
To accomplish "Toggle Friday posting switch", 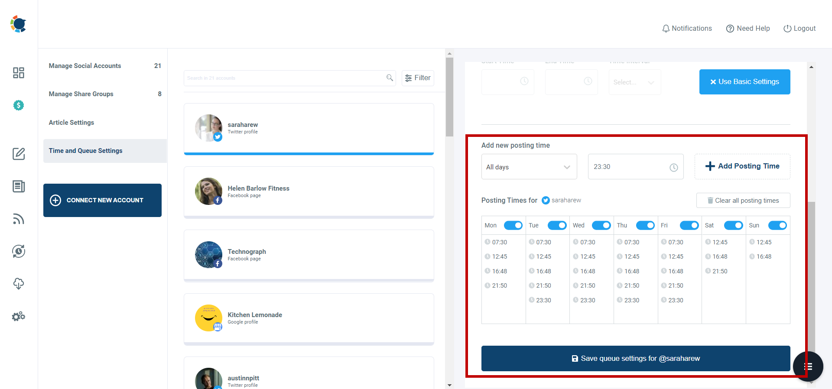I will (x=689, y=225).
